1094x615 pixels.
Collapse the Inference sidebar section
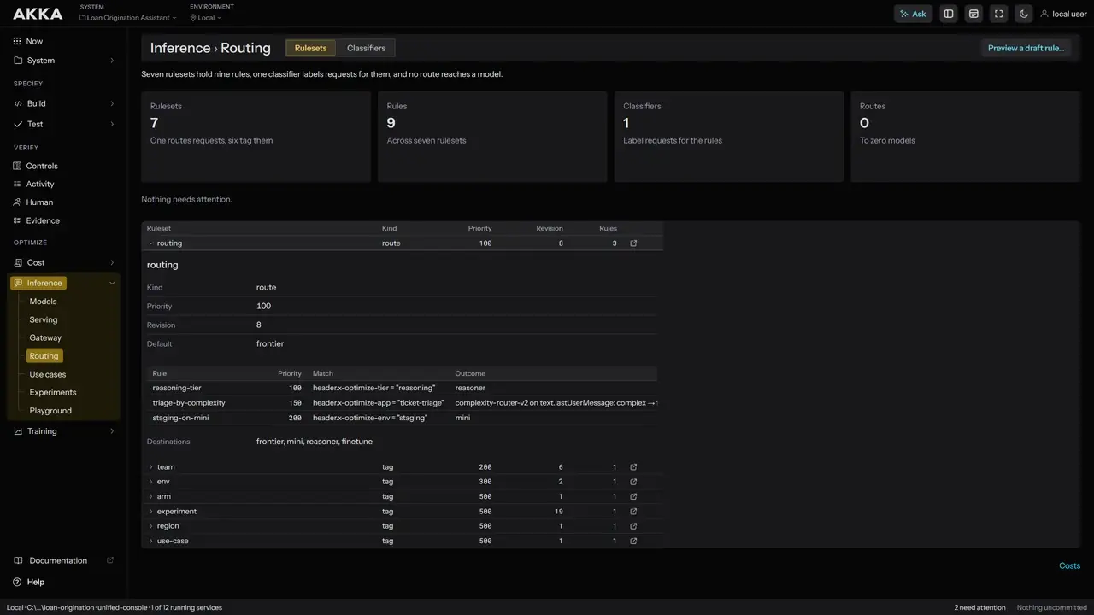click(112, 283)
